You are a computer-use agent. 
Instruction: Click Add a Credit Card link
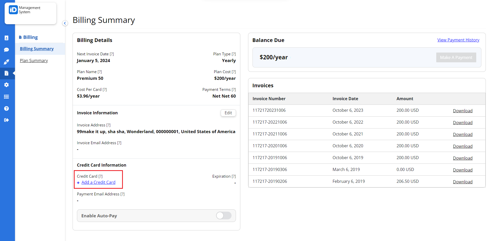98,182
